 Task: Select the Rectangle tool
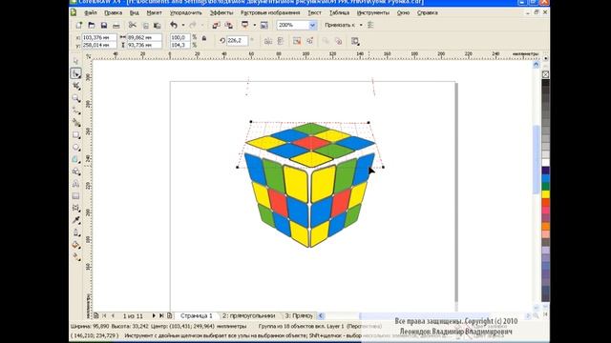coord(76,135)
